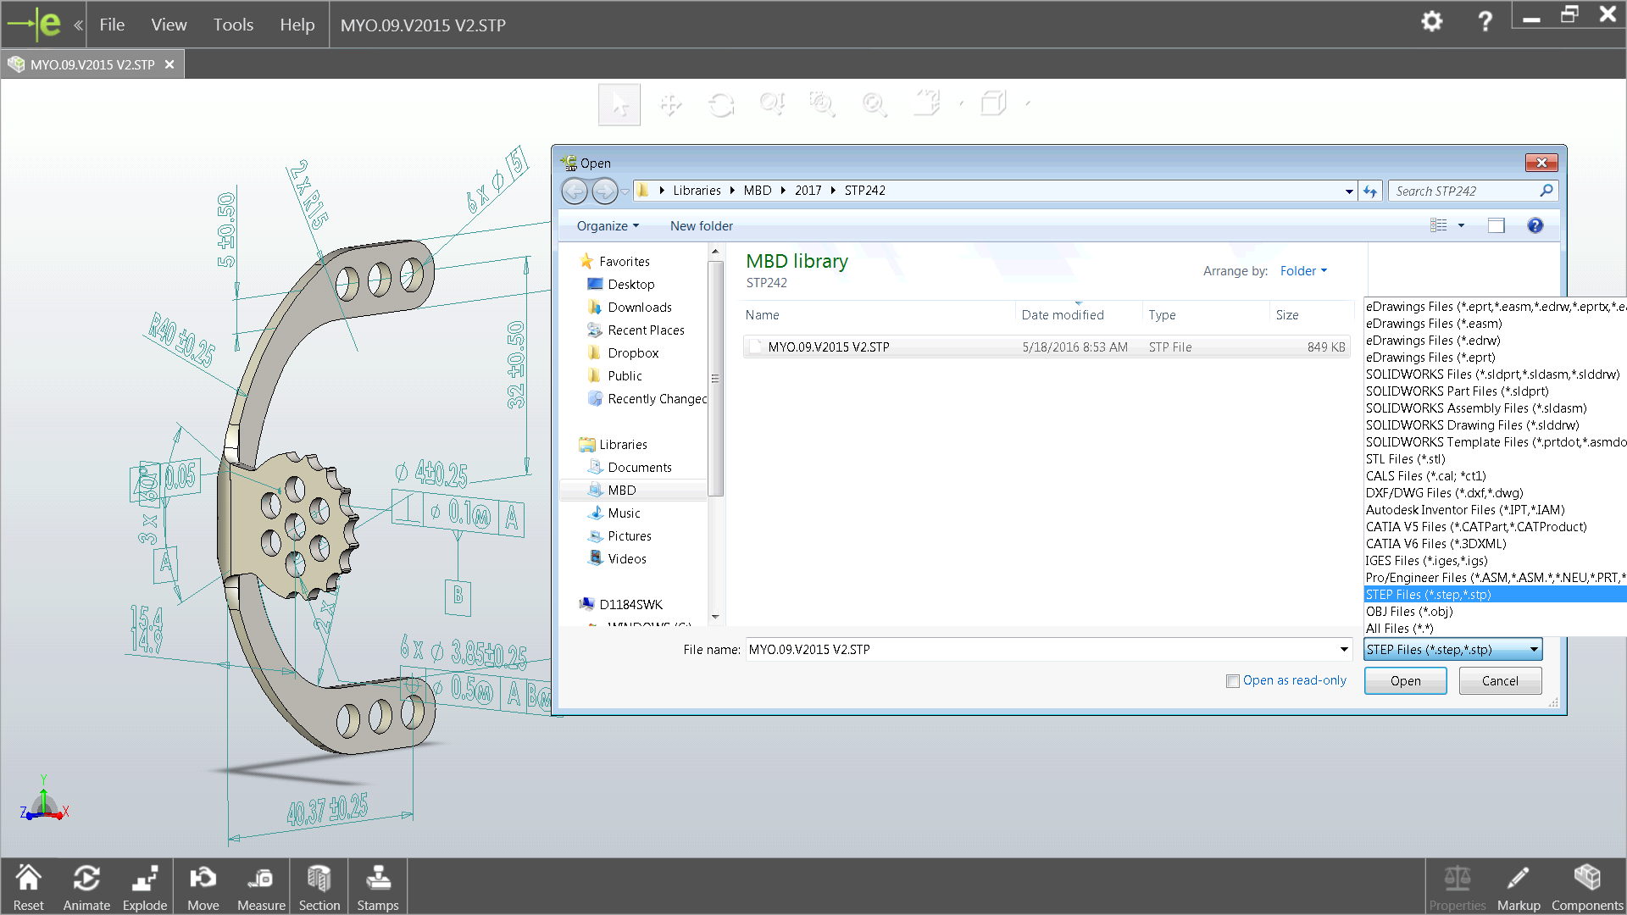Open the Tools menu
This screenshot has width=1627, height=915.
click(233, 25)
